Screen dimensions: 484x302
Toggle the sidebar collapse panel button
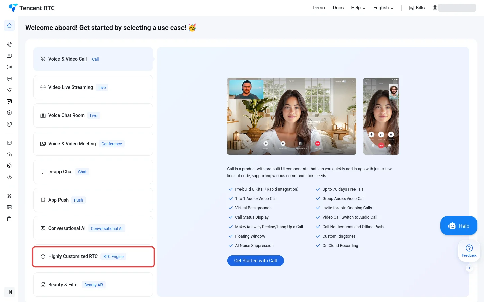tap(9, 292)
